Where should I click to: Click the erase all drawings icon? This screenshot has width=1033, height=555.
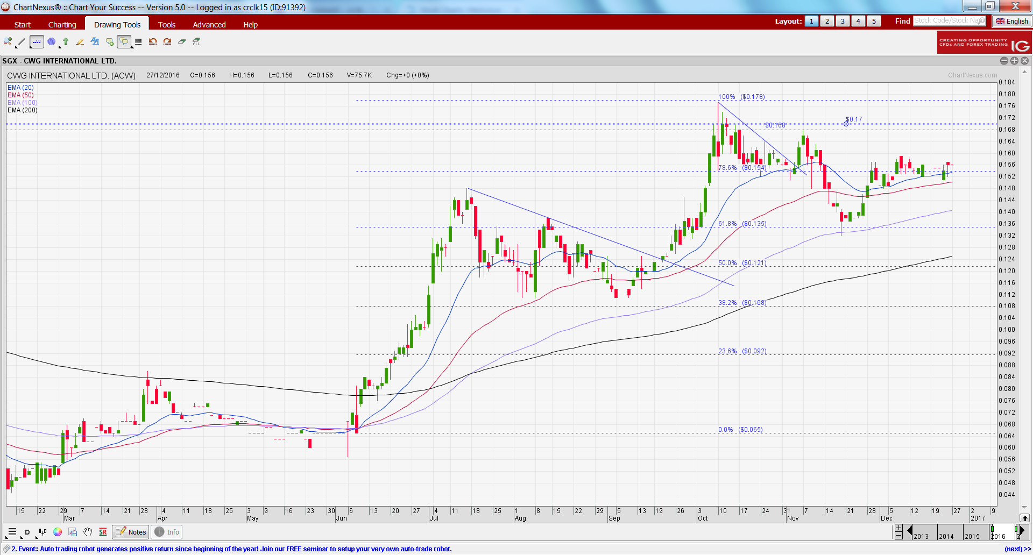[x=196, y=41]
